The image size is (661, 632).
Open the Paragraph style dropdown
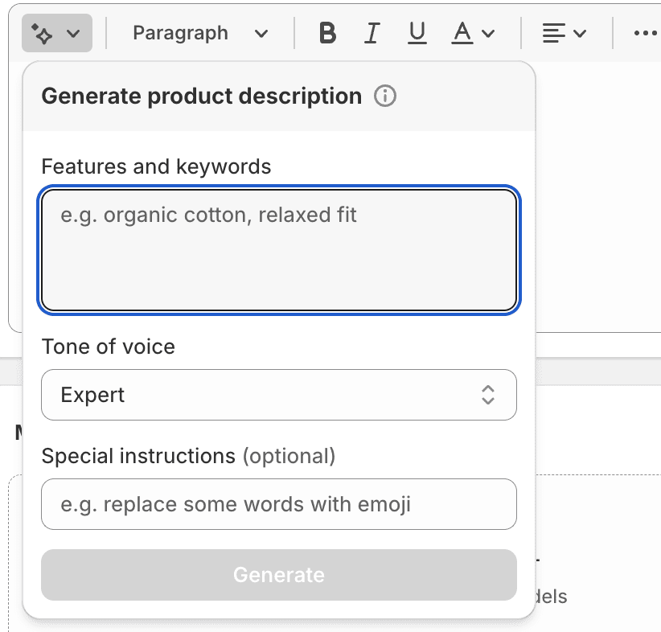[x=200, y=33]
